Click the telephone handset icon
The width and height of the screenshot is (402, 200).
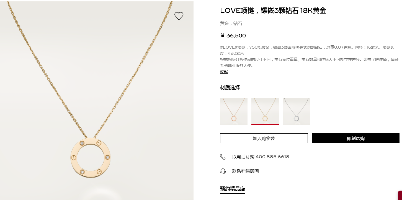tap(223, 157)
